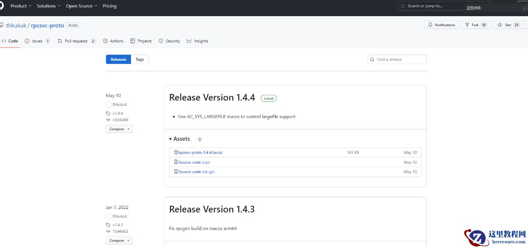Click the commit icon beside c659260
The width and height of the screenshot is (528, 247).
(x=108, y=120)
